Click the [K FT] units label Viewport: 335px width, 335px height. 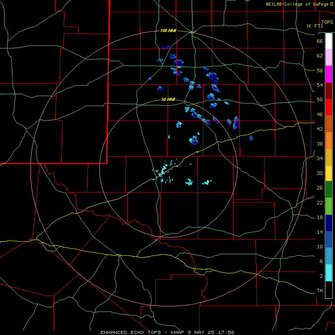[x=315, y=26]
